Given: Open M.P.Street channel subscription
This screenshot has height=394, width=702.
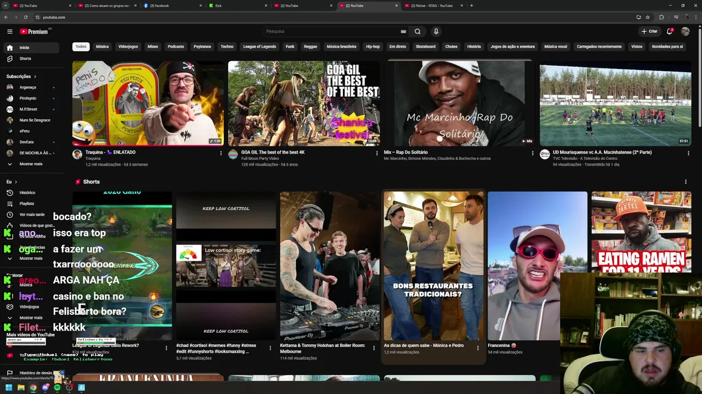Looking at the screenshot, I should (x=32, y=109).
